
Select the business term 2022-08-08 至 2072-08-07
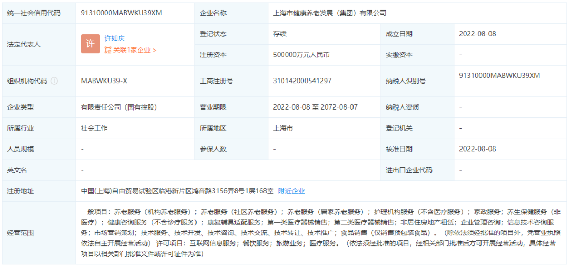click(x=315, y=107)
